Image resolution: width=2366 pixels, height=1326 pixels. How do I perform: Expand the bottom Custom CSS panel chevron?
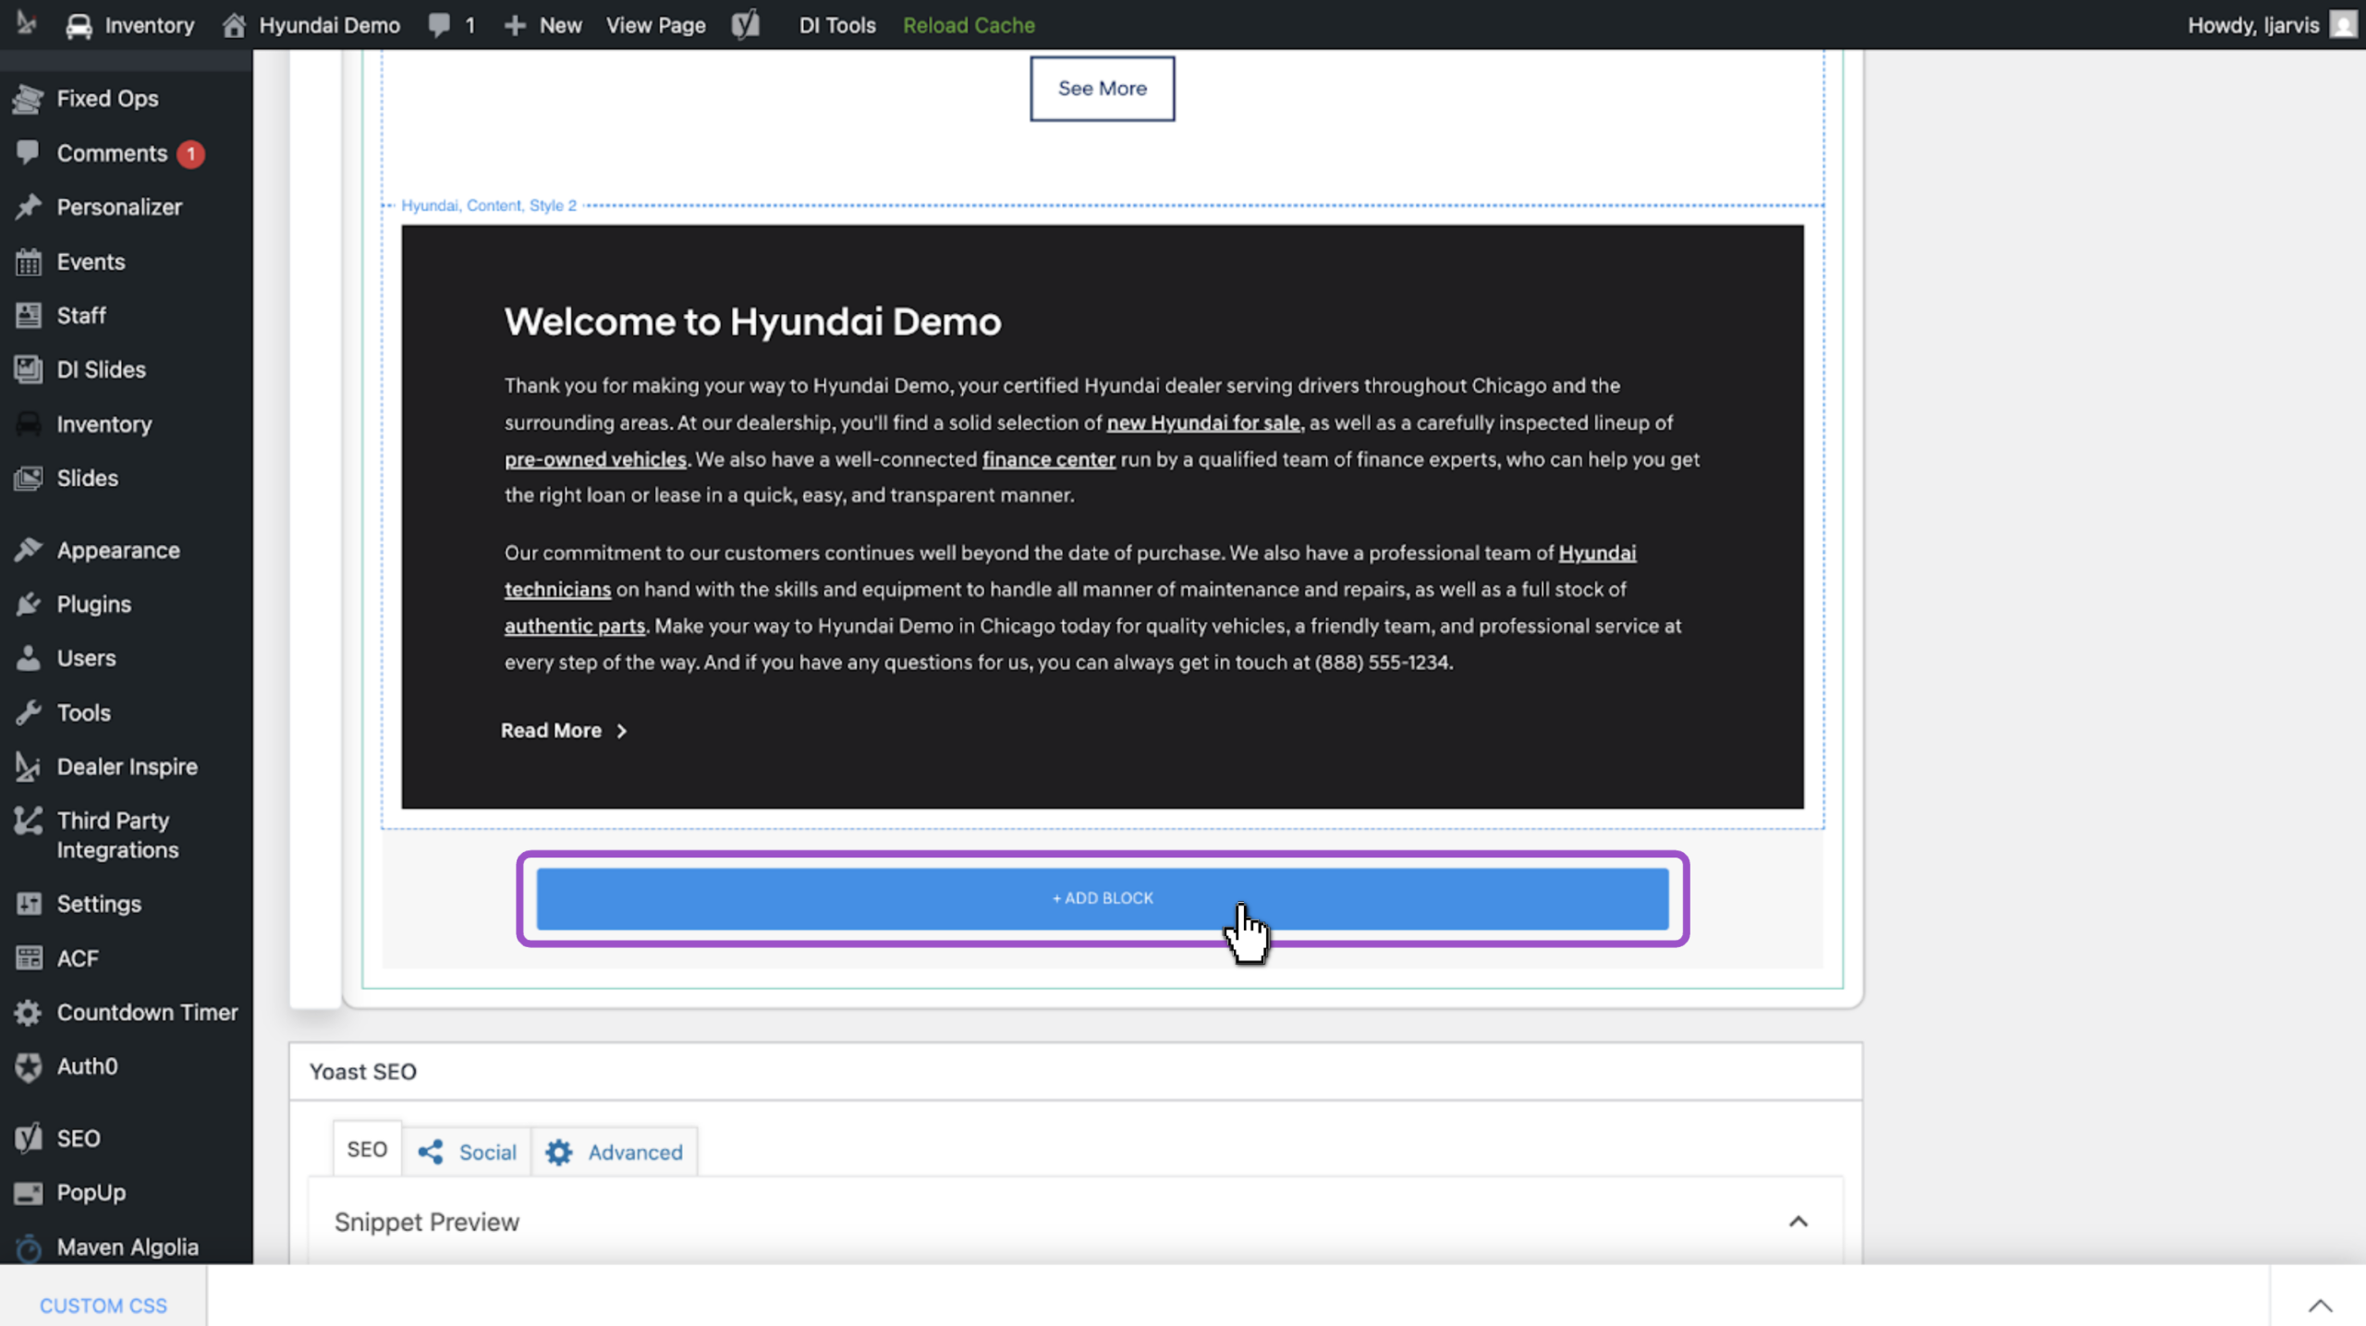2320,1306
